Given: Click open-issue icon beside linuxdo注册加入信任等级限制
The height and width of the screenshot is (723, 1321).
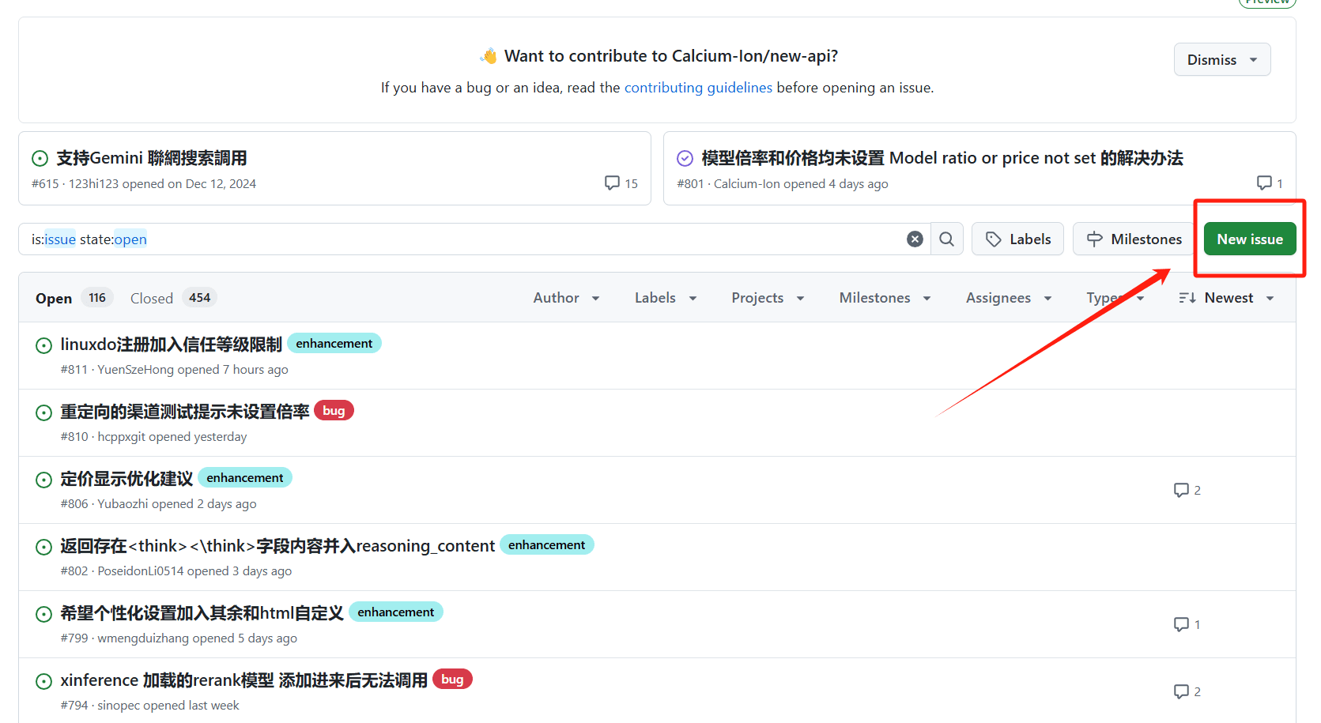Looking at the screenshot, I should (44, 345).
